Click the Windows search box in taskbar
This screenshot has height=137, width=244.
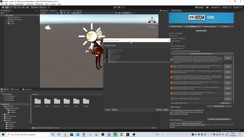point(28,134)
